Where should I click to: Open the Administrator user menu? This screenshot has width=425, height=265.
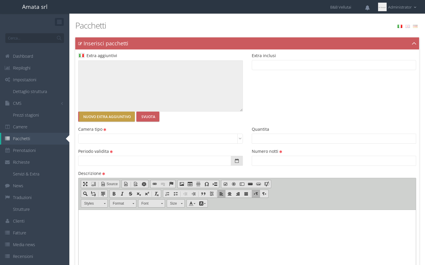397,7
